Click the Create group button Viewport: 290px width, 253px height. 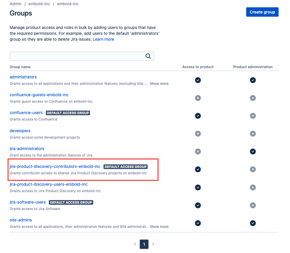[x=262, y=12]
